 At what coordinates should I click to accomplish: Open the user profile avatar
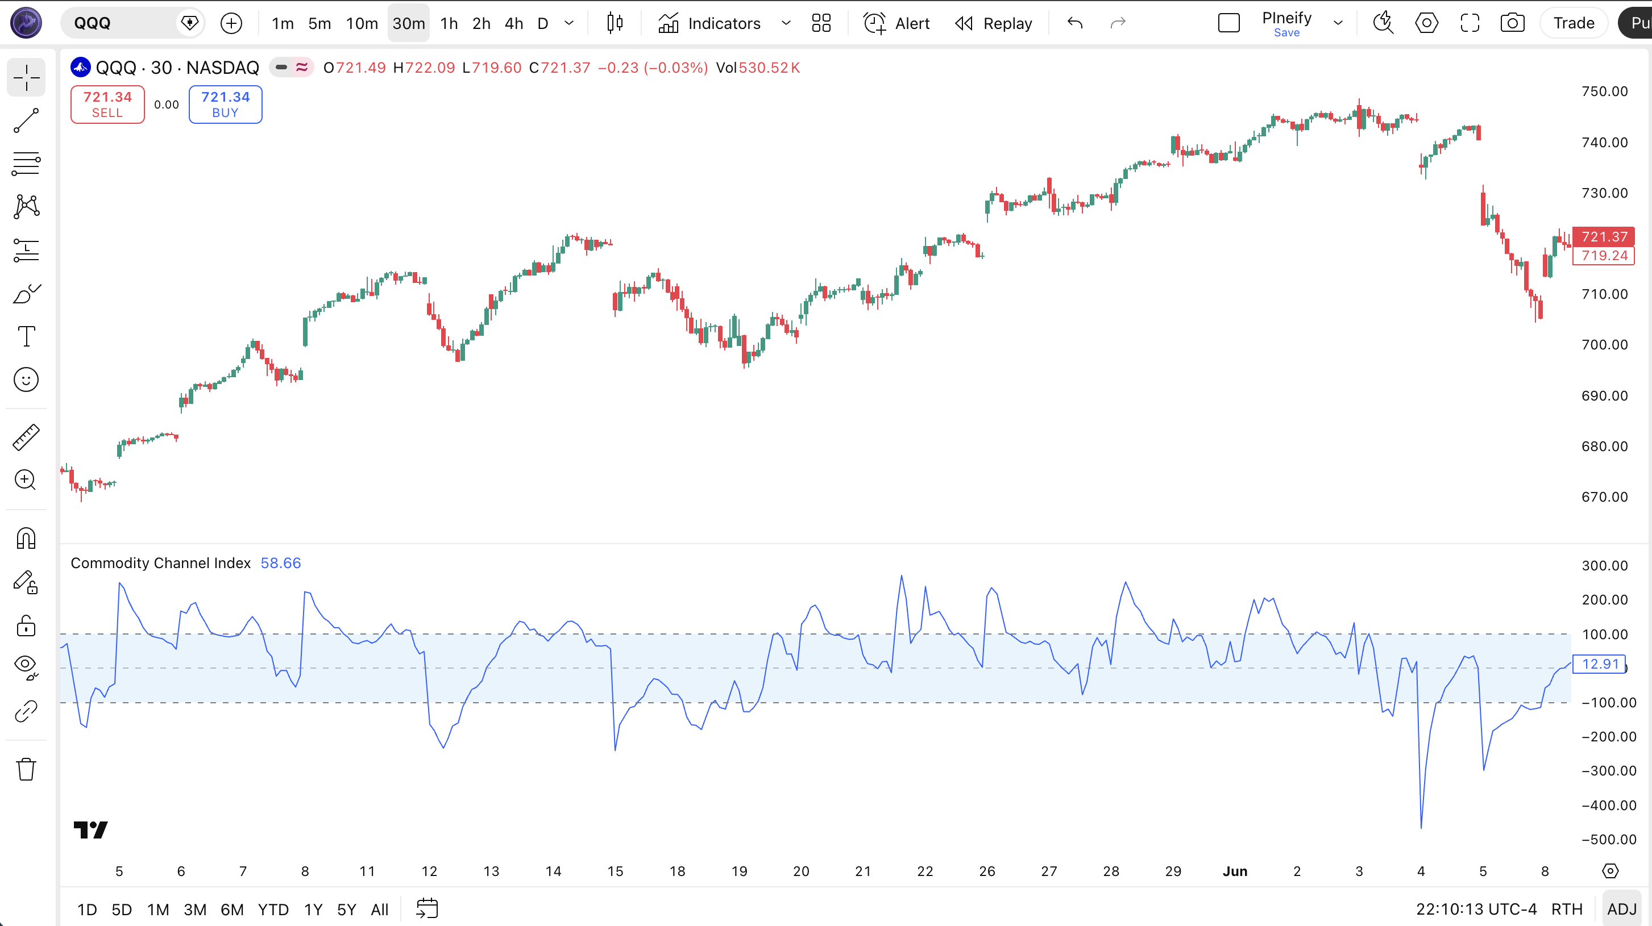tap(26, 23)
